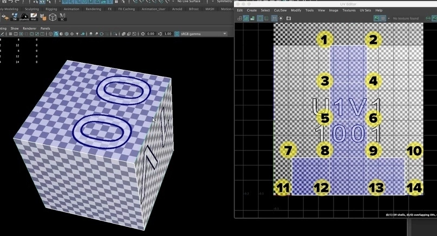The height and width of the screenshot is (236, 437).
Task: Expand the texture list arrow in UV Editor
Action: pos(389,18)
